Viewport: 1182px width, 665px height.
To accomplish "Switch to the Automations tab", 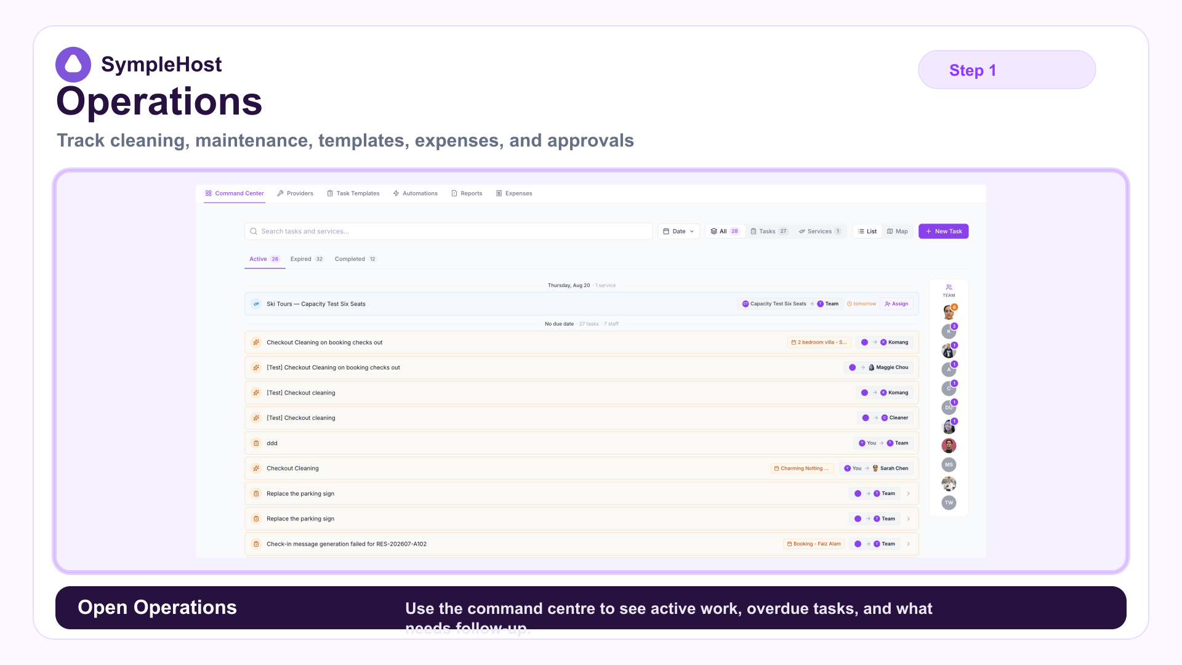I will pos(415,193).
